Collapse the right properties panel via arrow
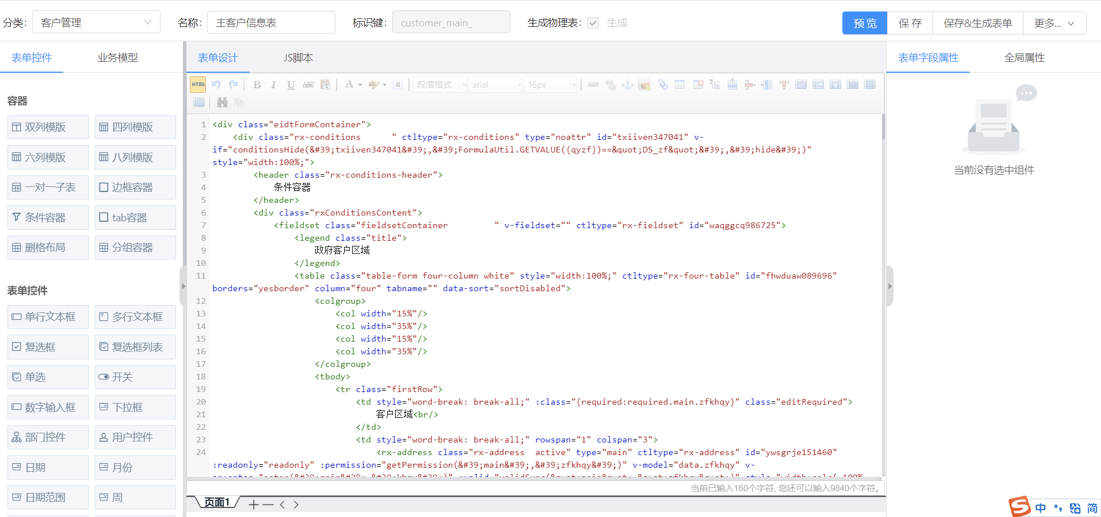Image resolution: width=1101 pixels, height=517 pixels. coord(890,286)
